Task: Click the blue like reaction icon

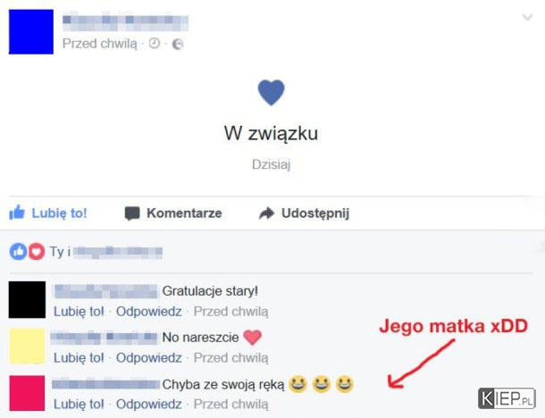Action: 18,251
